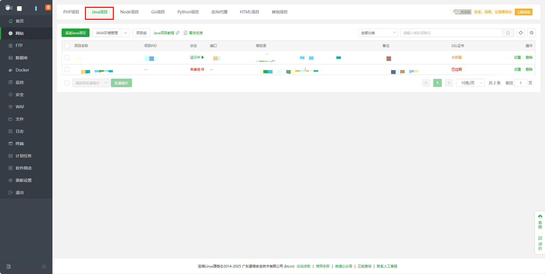Open the 客服 customer service widget
545x274 pixels.
pyautogui.click(x=540, y=222)
